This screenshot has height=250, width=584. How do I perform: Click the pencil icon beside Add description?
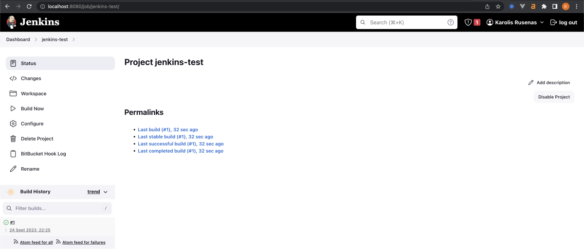point(531,83)
